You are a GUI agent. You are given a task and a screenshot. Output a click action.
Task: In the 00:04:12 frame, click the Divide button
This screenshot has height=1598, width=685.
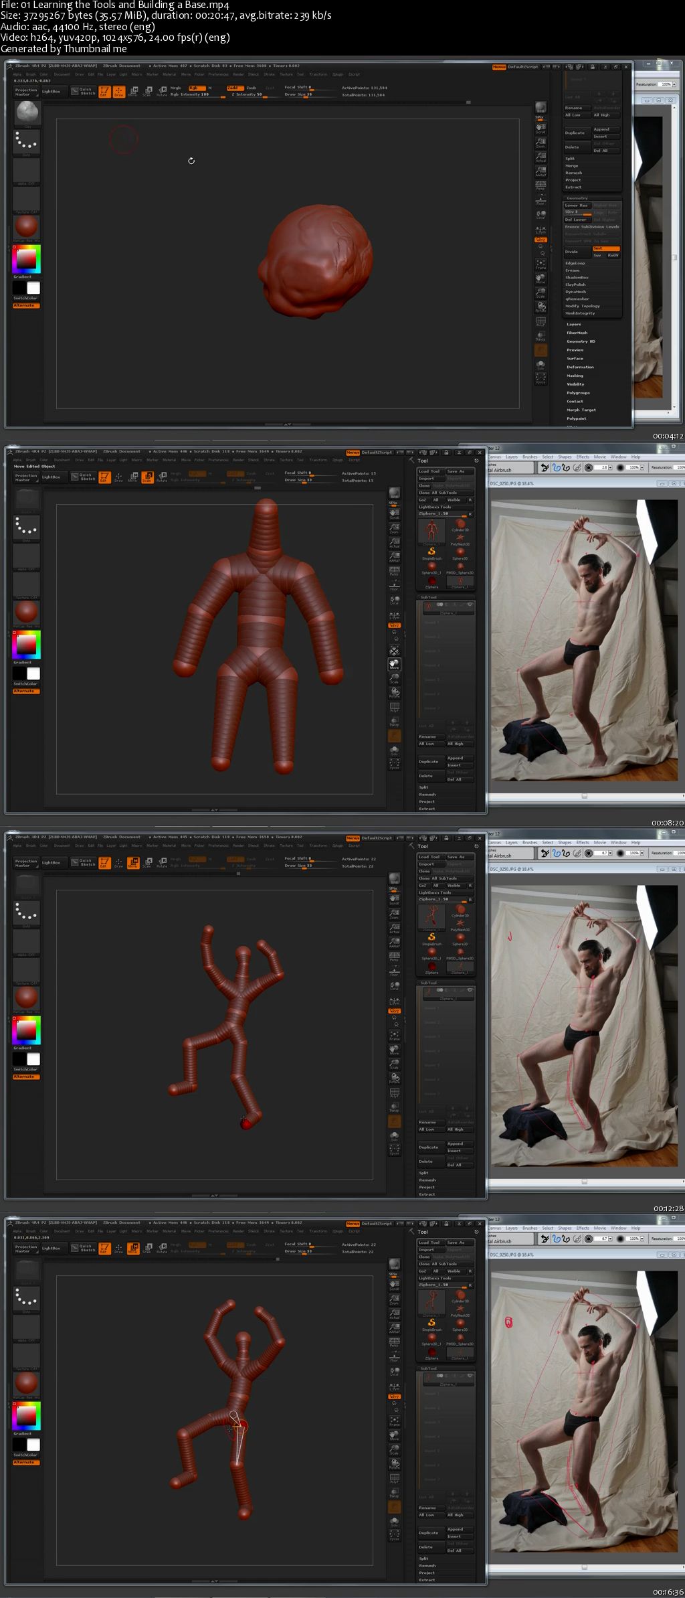pyautogui.click(x=577, y=252)
